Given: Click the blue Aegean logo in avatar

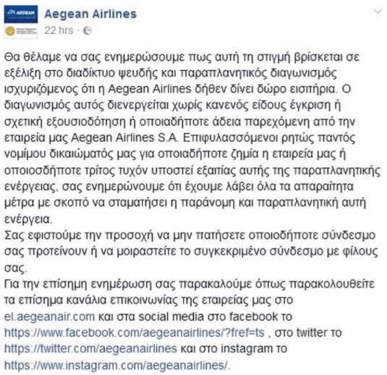Looking at the screenshot, I should [x=21, y=14].
